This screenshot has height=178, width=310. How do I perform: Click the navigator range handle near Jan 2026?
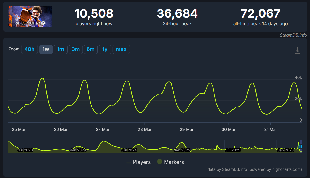click(300, 146)
